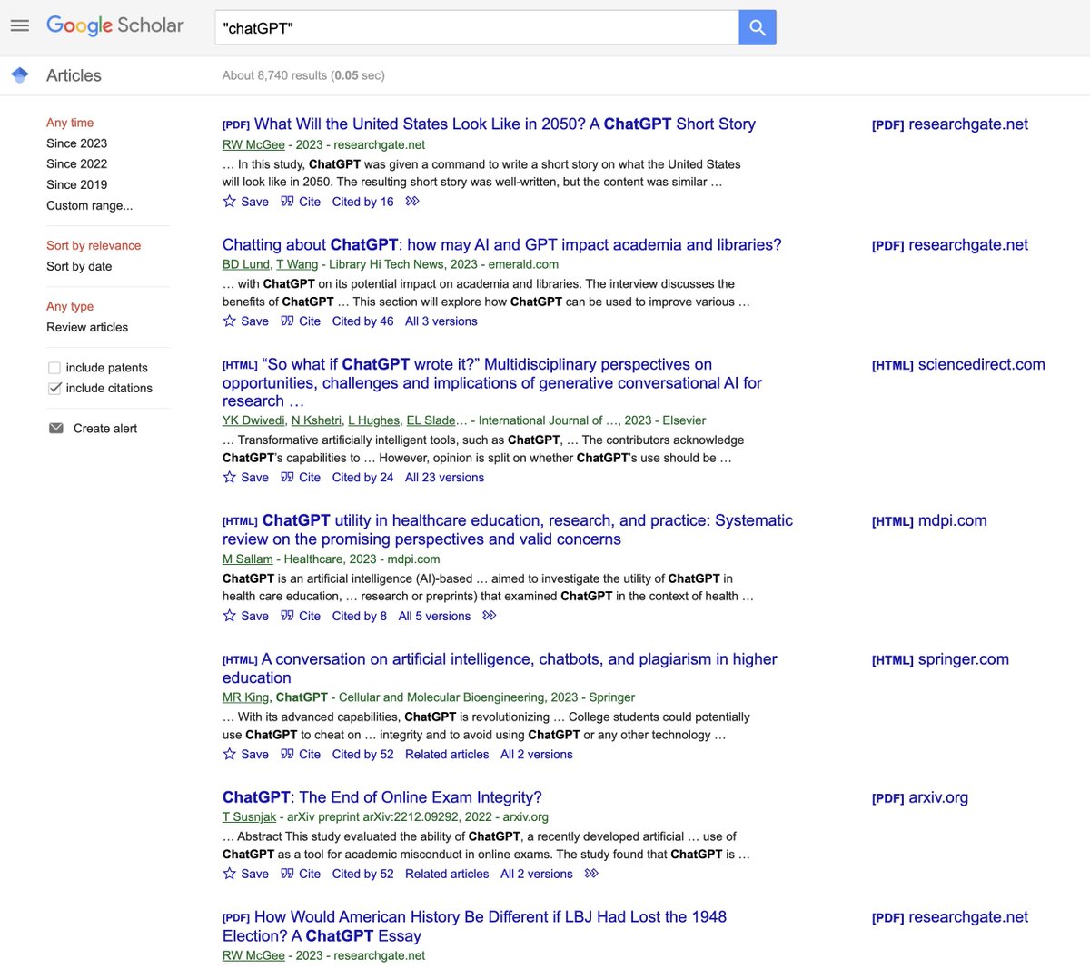Click the blue search magnifier button

pos(758,27)
